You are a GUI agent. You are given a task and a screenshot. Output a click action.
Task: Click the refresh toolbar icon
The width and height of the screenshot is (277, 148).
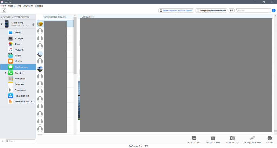4,11
